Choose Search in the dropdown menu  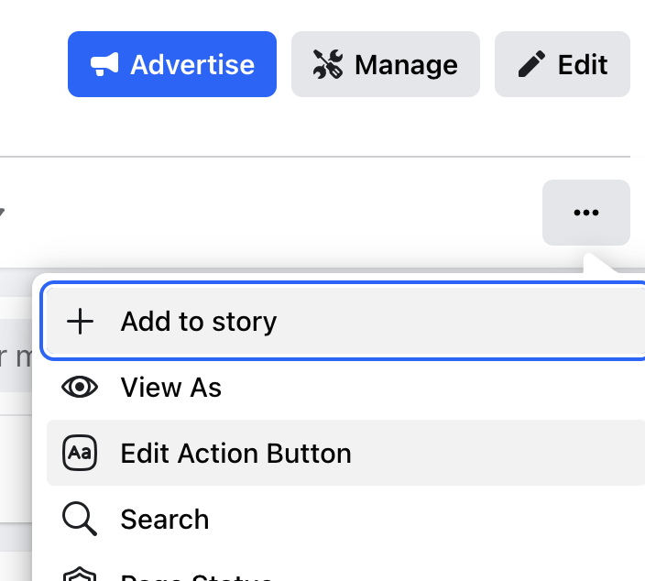345,519
